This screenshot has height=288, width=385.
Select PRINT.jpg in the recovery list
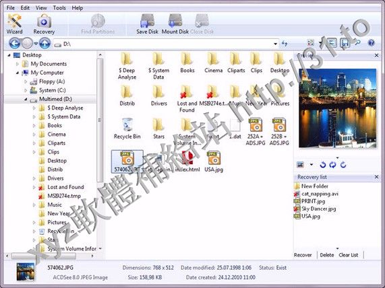coord(309,201)
